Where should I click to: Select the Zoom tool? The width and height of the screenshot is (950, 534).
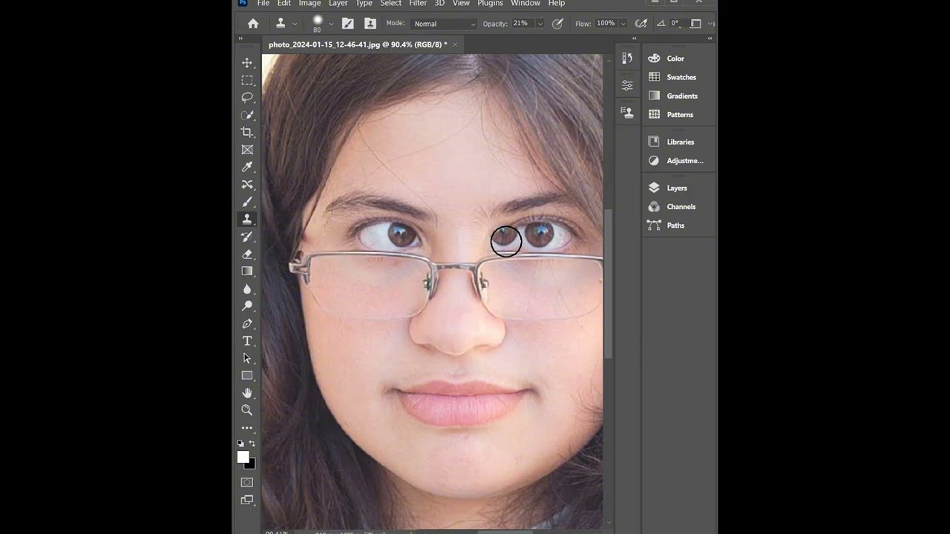[x=247, y=410]
